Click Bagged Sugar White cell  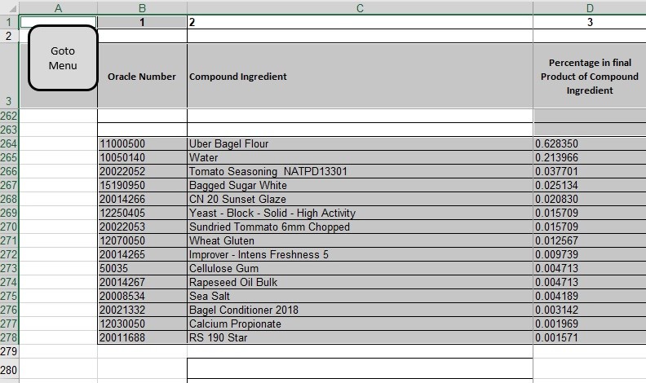(x=360, y=185)
